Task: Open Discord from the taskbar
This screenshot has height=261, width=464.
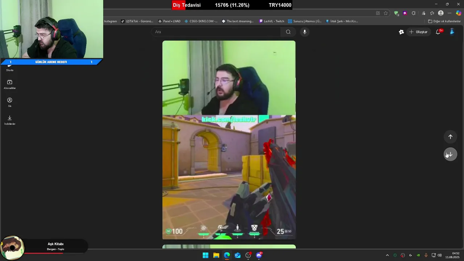Action: click(259, 255)
